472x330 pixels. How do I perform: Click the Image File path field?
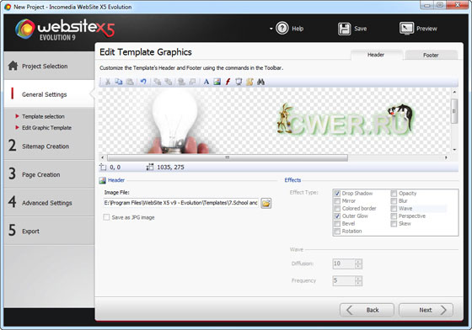(180, 203)
